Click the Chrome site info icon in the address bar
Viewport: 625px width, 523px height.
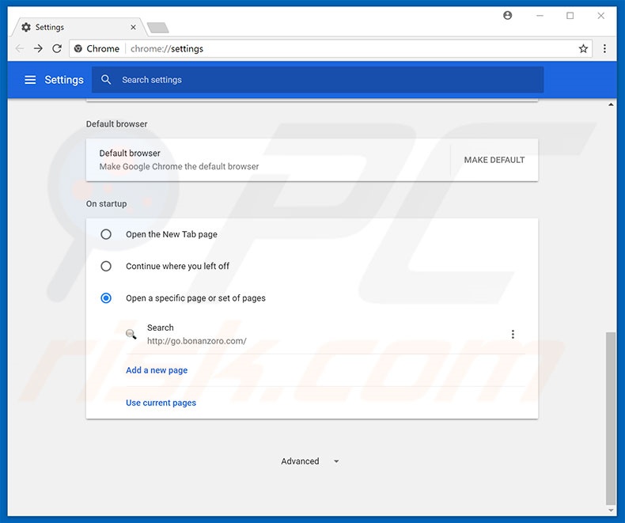point(78,48)
